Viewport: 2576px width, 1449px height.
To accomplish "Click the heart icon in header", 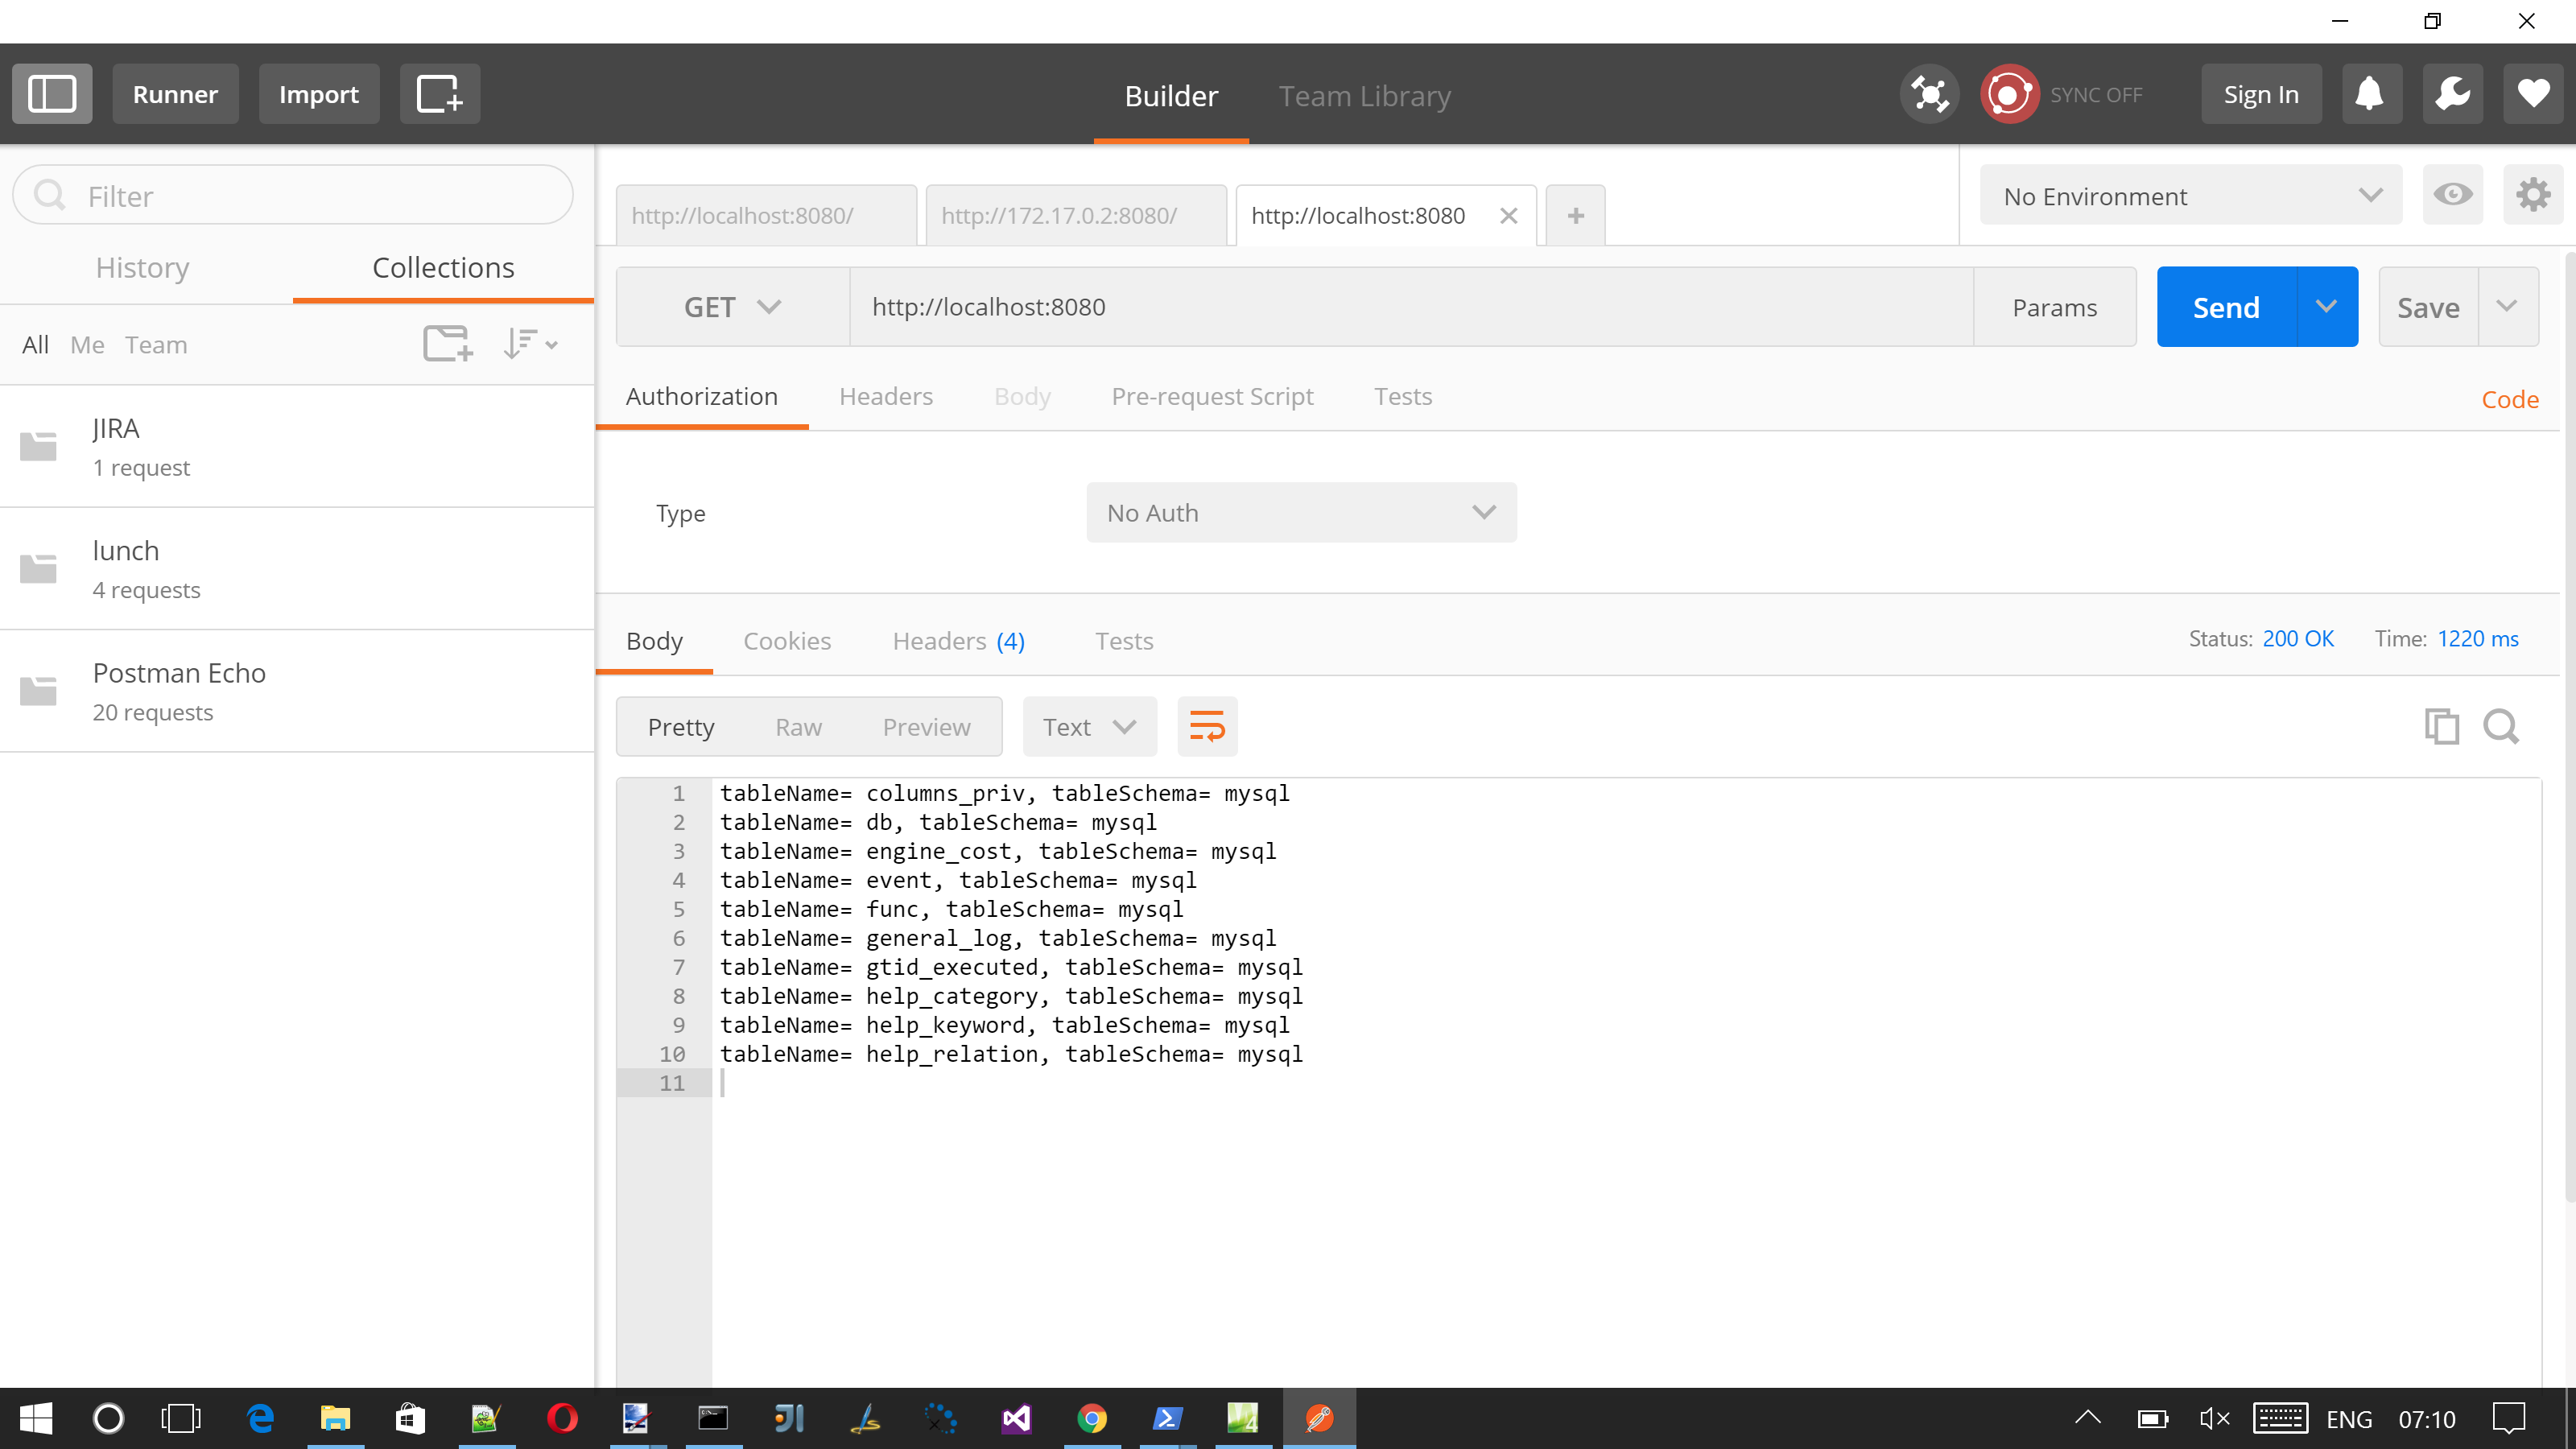I will pyautogui.click(x=2533, y=94).
